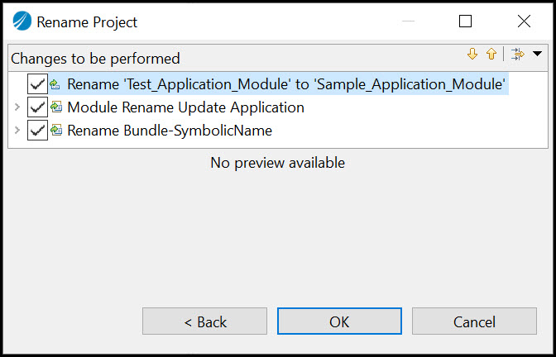Maximize the Rename Project dialog
The image size is (556, 357).
point(466,21)
